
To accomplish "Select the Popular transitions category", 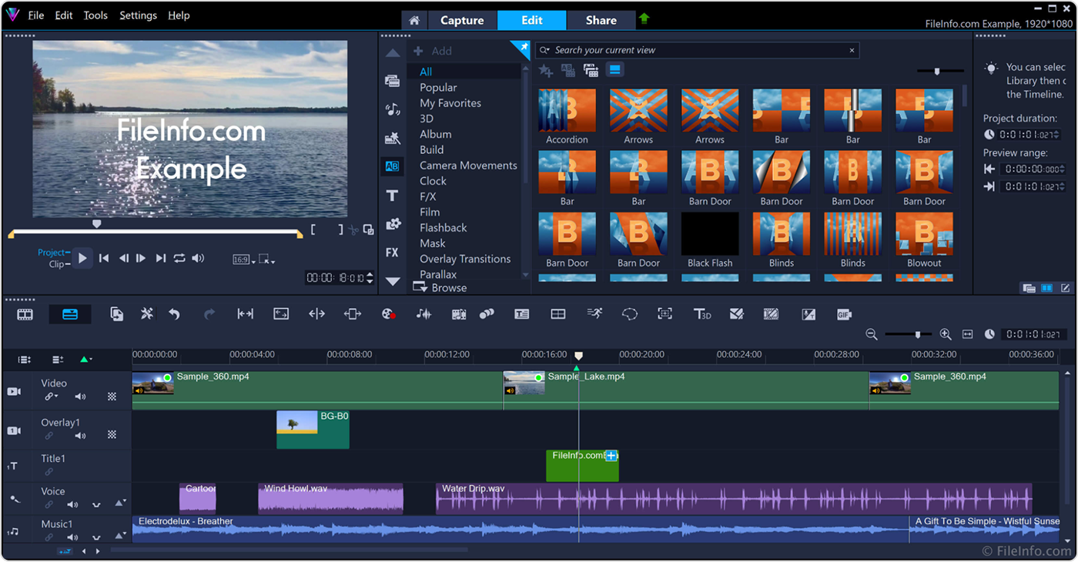I will (438, 88).
